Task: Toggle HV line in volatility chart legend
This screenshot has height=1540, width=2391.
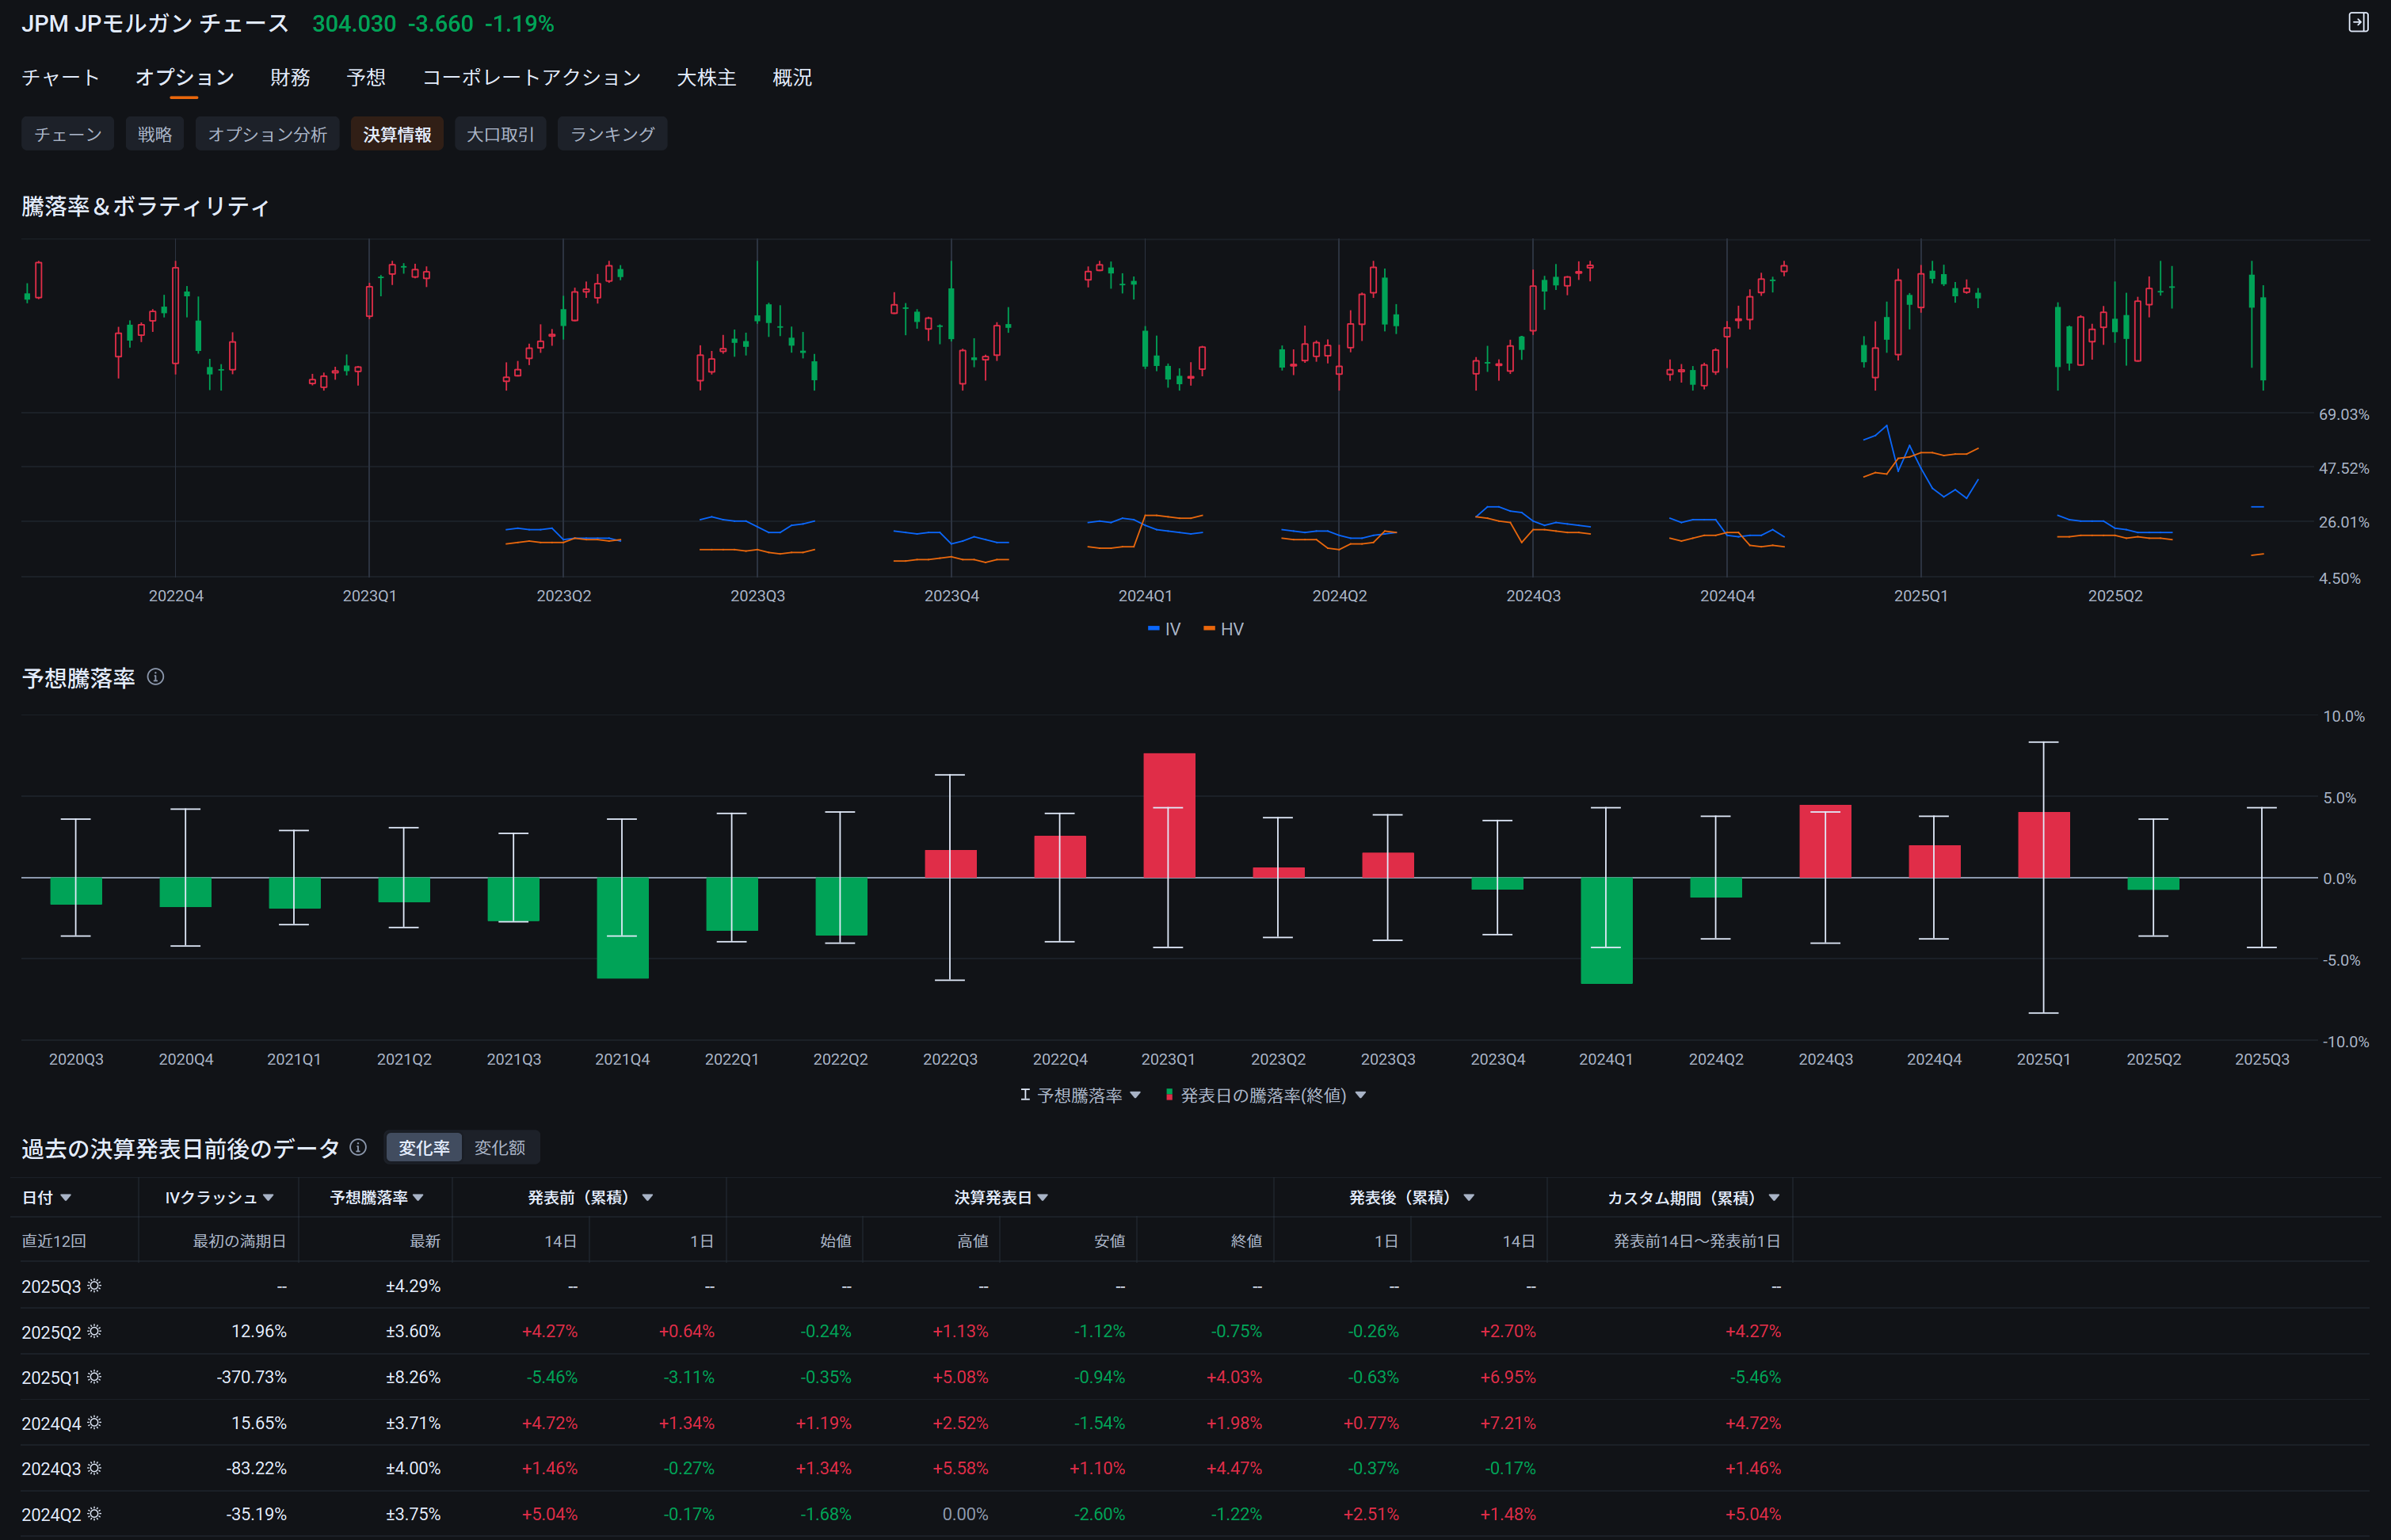Action: point(1224,629)
